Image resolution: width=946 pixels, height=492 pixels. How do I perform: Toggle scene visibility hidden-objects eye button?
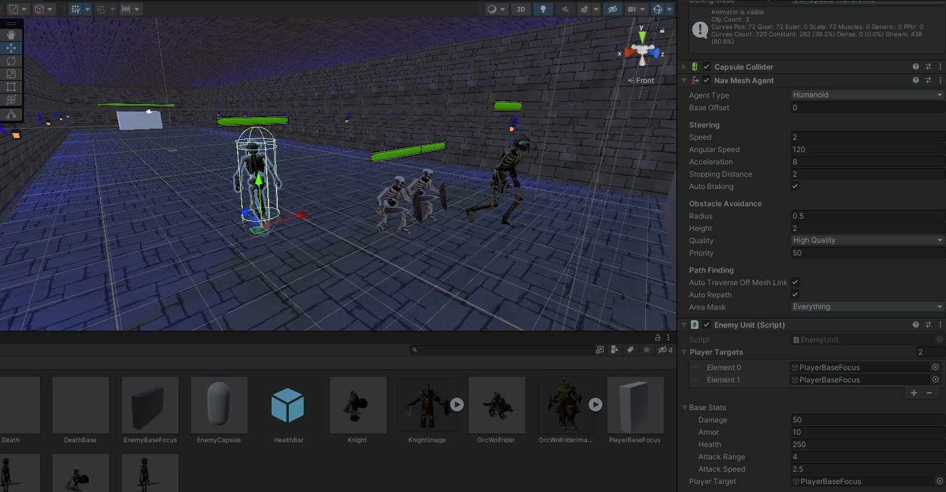tap(612, 9)
